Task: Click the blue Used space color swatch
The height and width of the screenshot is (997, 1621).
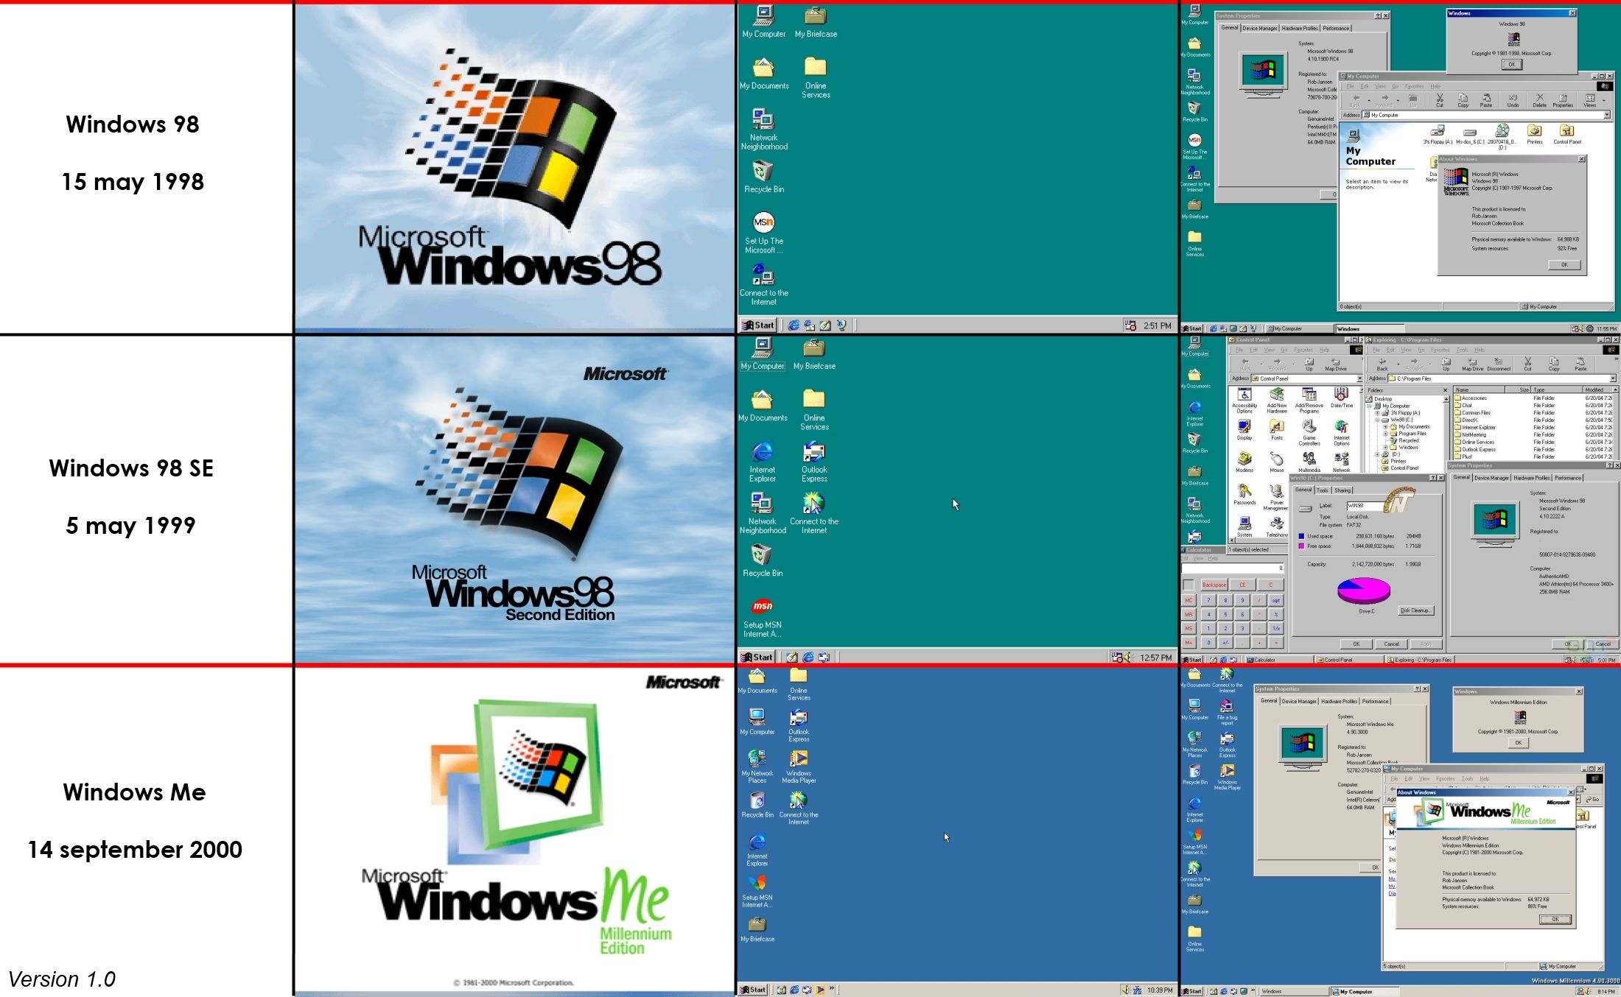Action: coord(1302,536)
